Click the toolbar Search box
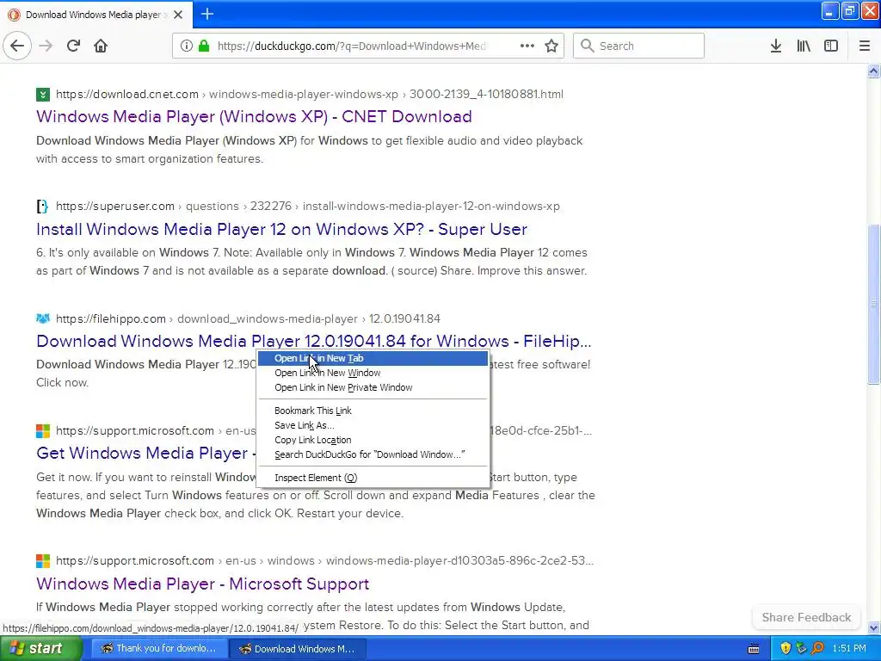Image resolution: width=881 pixels, height=661 pixels. (x=638, y=46)
